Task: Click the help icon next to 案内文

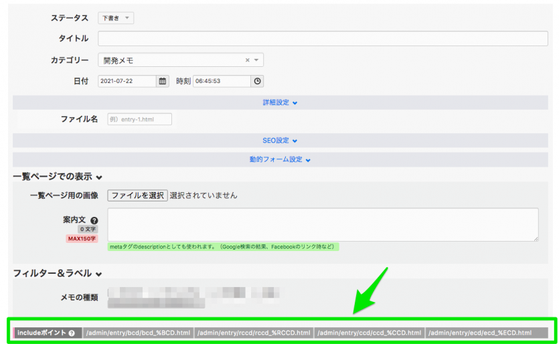Action: tap(94, 220)
